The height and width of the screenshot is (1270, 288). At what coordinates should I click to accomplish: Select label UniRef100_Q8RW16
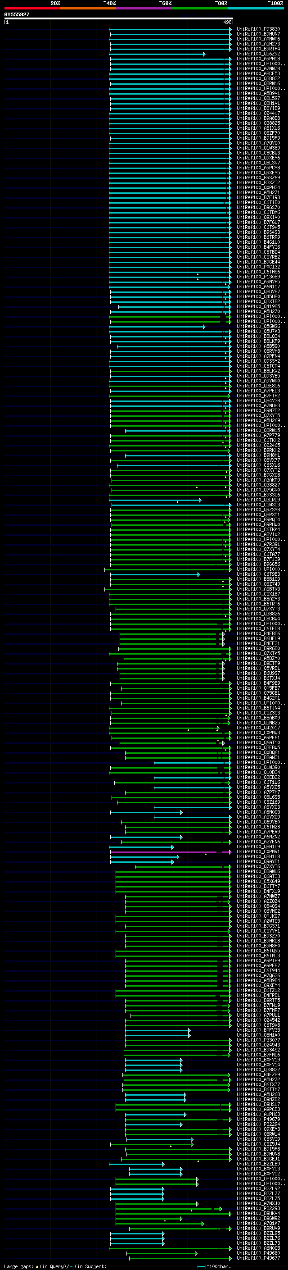[258, 83]
